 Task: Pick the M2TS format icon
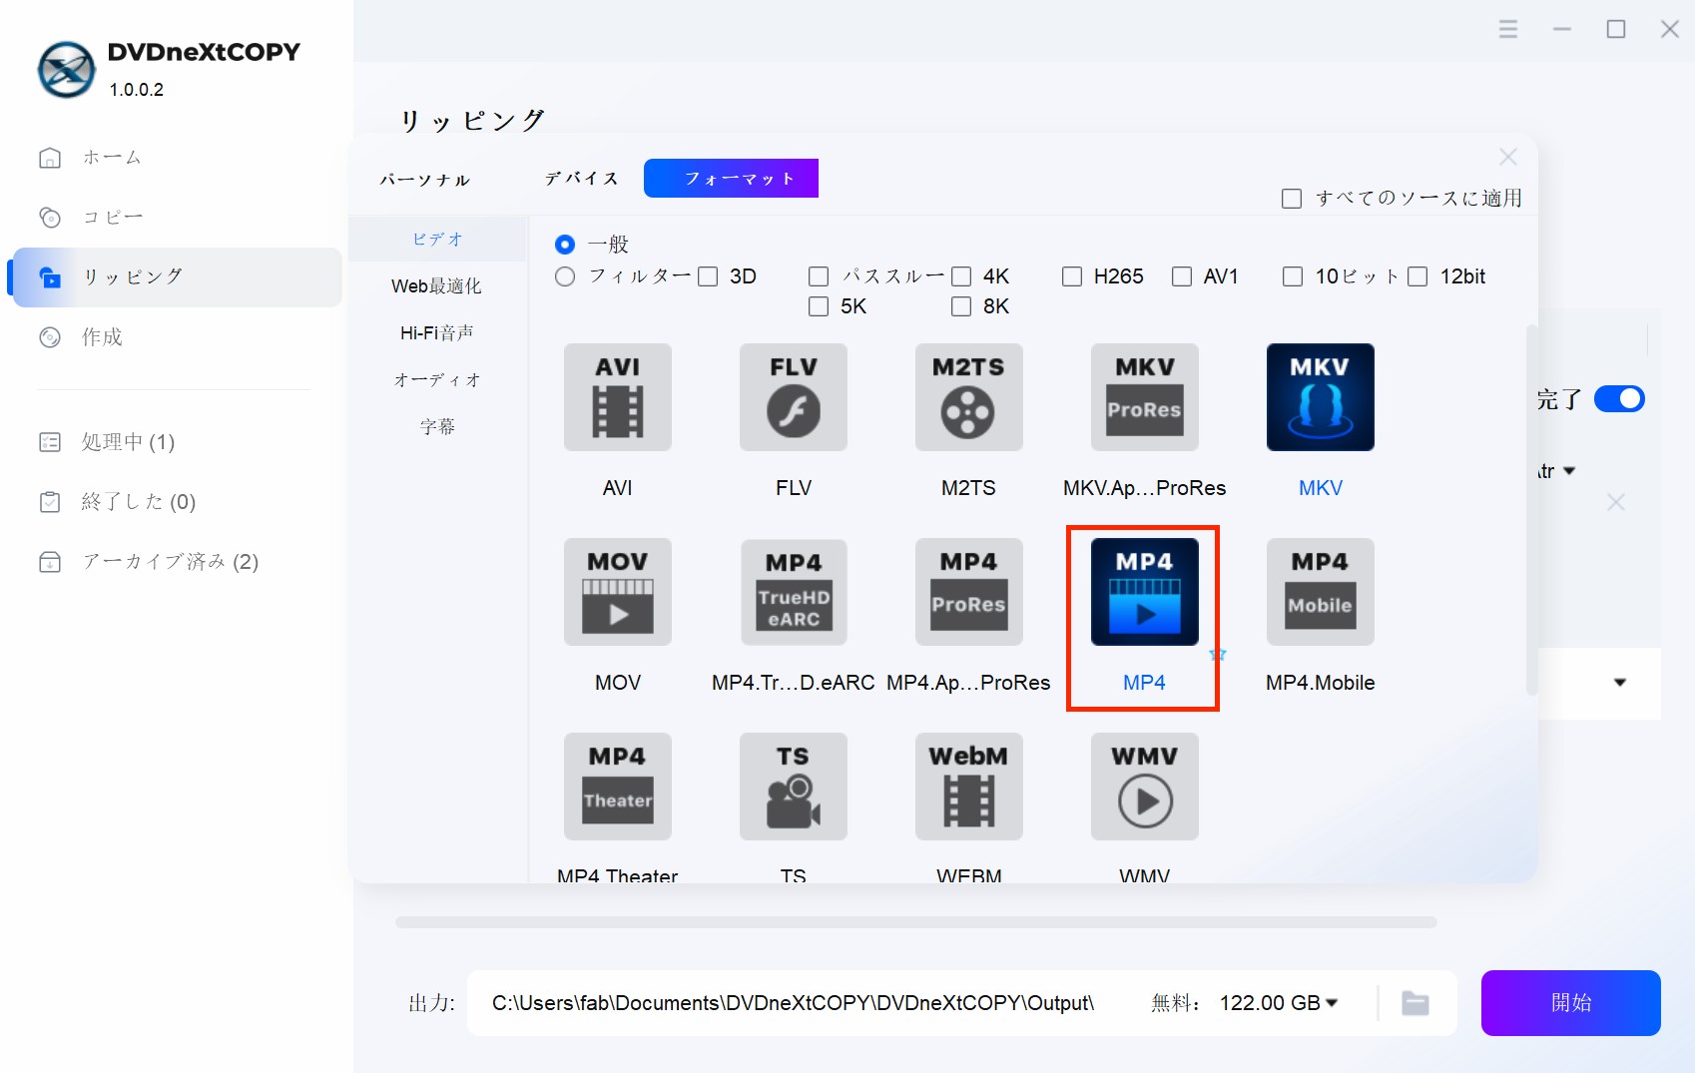click(968, 397)
